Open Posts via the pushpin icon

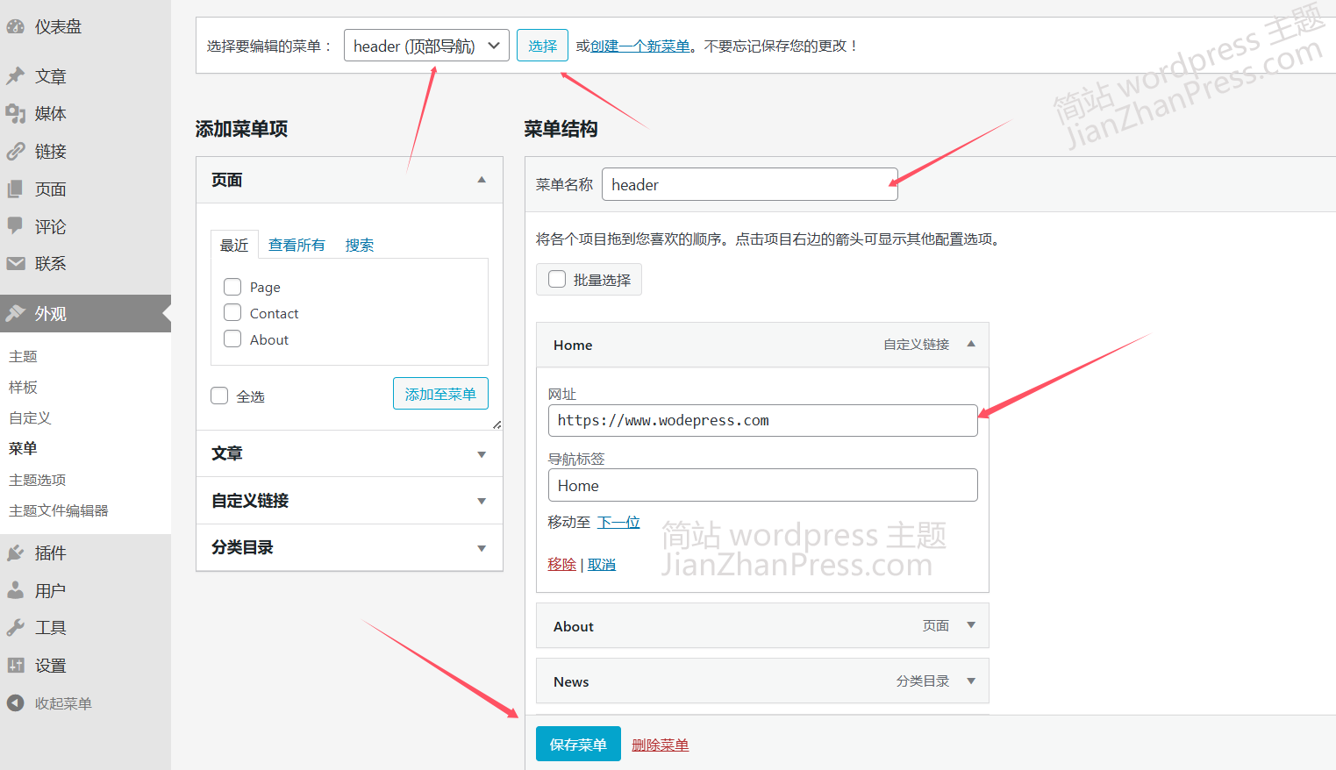(x=15, y=76)
